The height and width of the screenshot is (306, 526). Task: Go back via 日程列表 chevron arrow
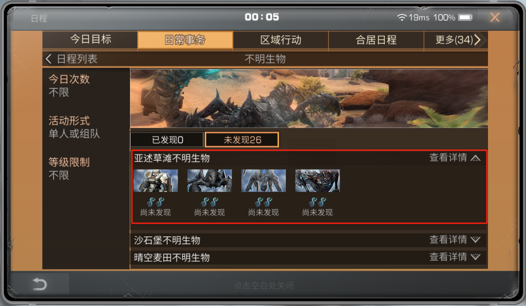[x=48, y=59]
